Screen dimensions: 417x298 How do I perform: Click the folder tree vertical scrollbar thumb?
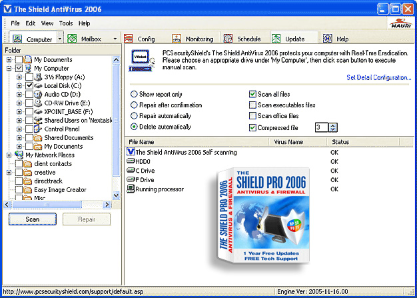point(116,120)
